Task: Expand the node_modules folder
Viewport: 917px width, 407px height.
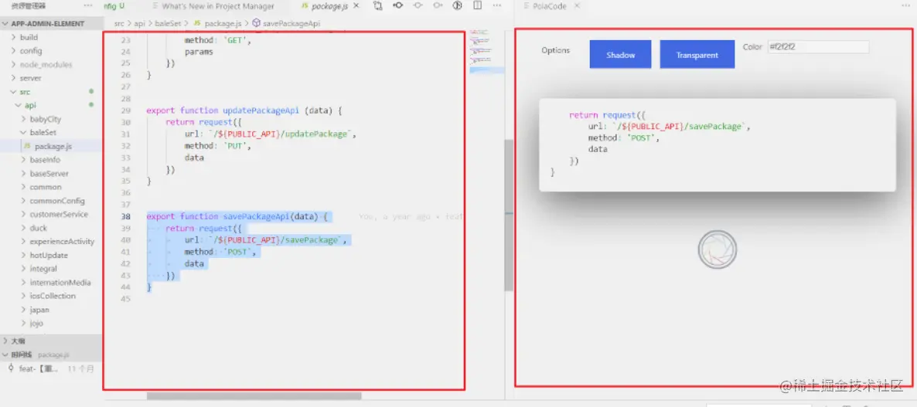Action: click(51, 64)
